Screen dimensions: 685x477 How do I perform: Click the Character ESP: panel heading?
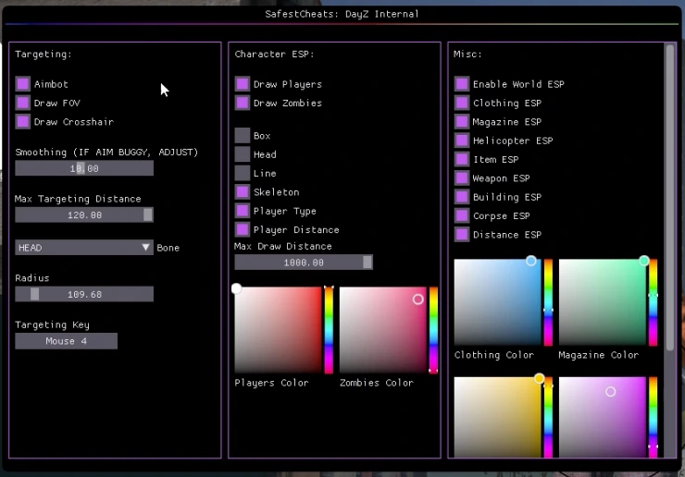pos(274,55)
